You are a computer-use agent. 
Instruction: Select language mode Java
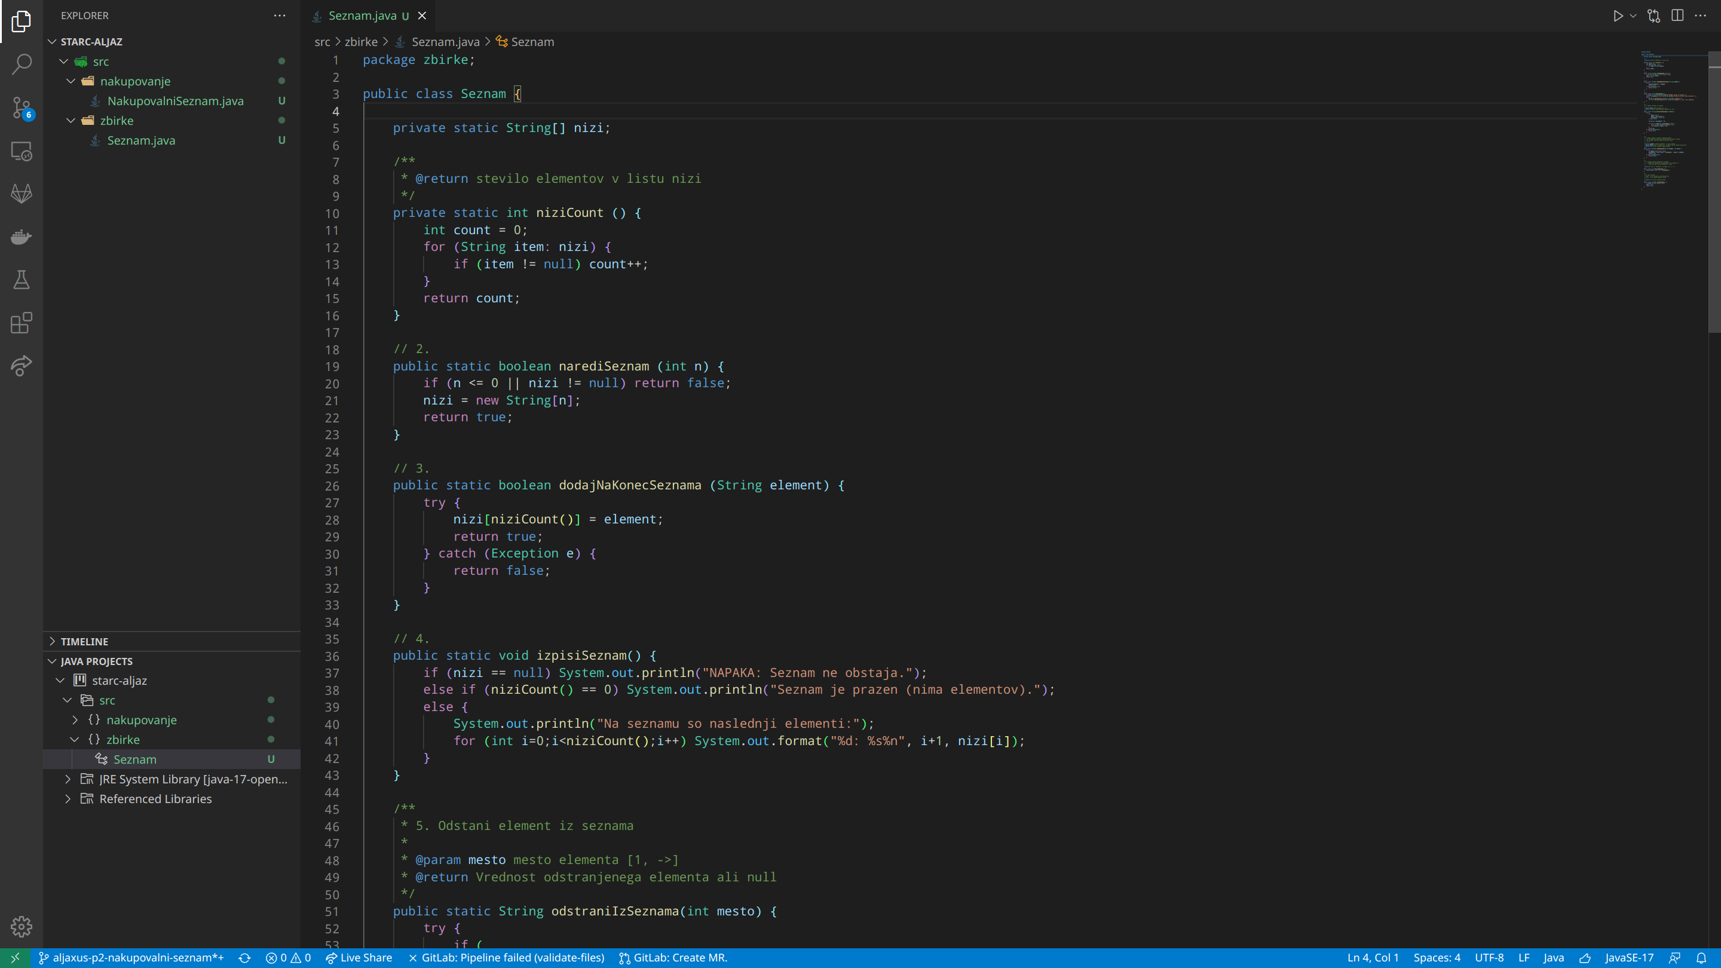pyautogui.click(x=1553, y=958)
